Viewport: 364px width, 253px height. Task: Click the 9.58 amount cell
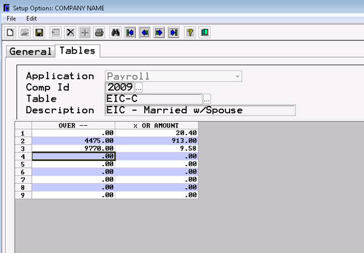156,148
